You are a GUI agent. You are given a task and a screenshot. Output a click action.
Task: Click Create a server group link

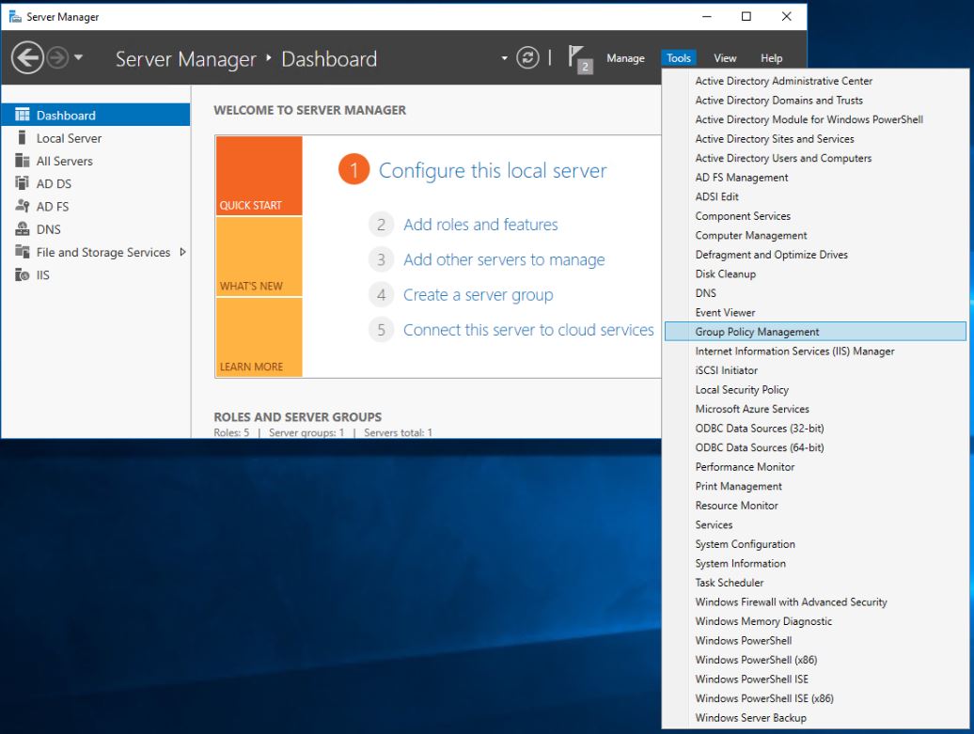click(478, 295)
